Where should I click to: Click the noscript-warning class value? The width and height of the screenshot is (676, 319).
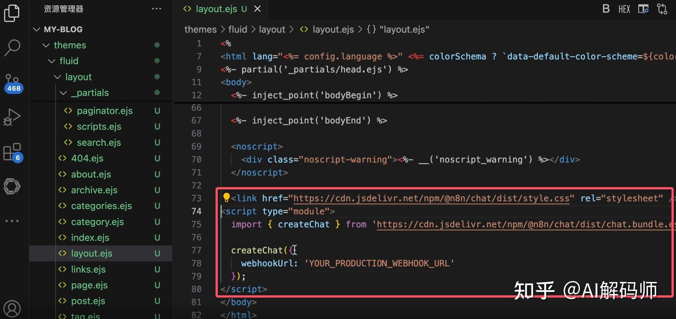click(x=345, y=160)
